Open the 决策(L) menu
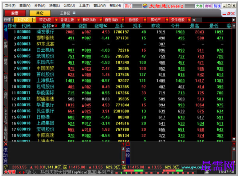Screen dimensions: 241x177 [x=54, y=6]
